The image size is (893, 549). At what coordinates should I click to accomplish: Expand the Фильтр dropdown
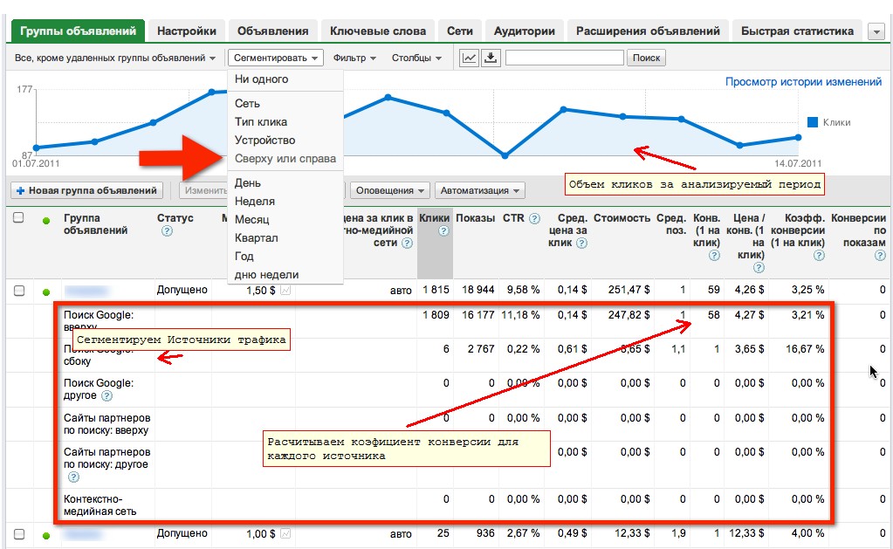pyautogui.click(x=354, y=58)
